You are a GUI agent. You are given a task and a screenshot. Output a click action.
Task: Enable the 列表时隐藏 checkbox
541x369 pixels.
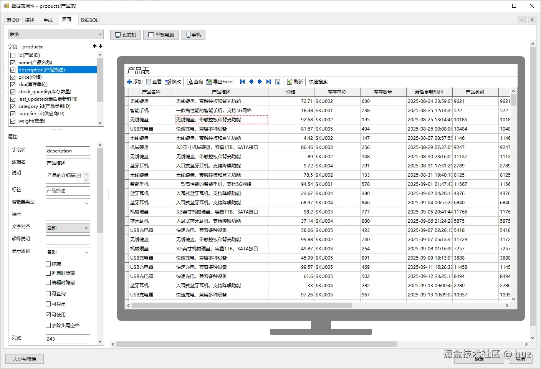(x=48, y=273)
